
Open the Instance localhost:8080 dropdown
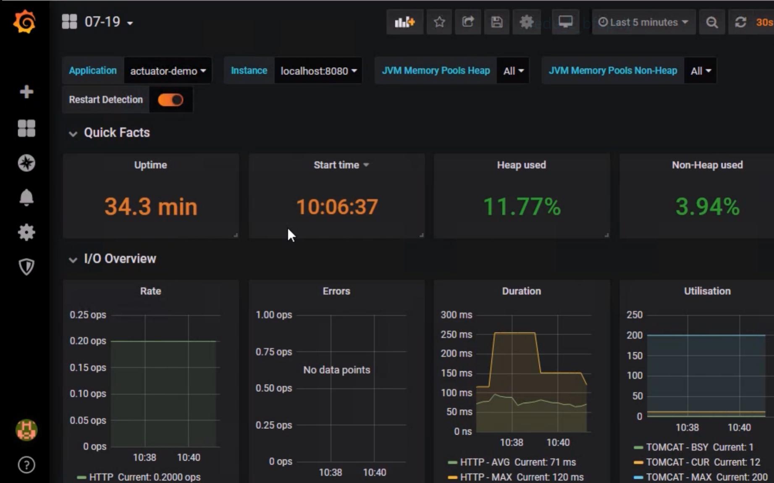tap(318, 71)
